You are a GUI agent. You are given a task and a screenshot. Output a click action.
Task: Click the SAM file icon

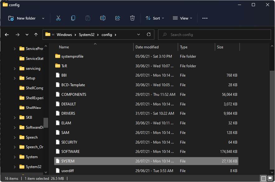point(58,132)
